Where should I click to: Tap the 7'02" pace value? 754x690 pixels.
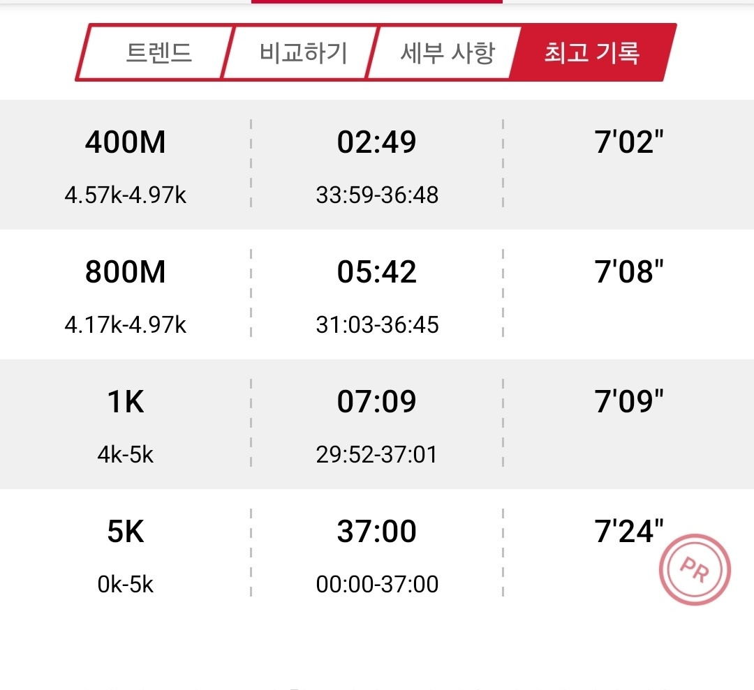(628, 143)
